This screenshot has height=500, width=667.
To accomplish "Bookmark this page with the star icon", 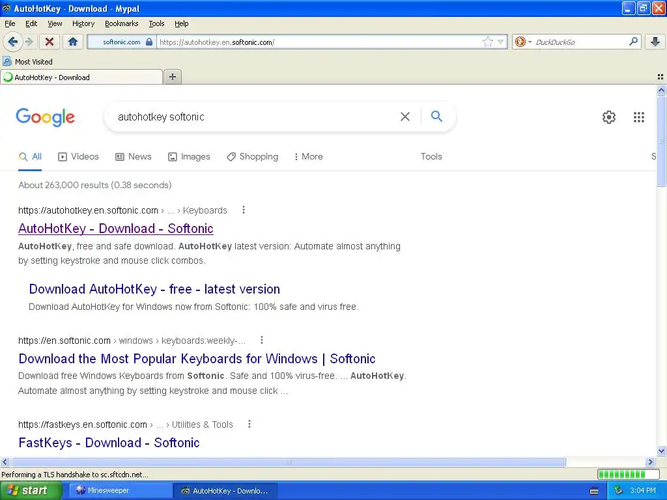I will pos(487,42).
